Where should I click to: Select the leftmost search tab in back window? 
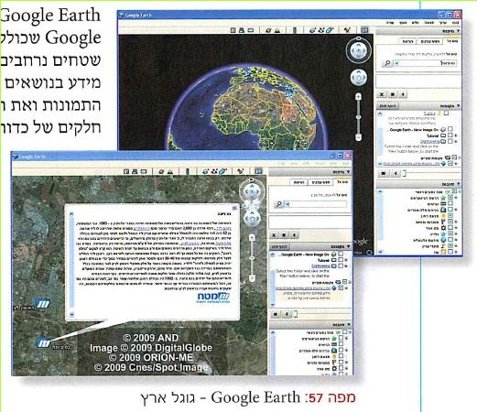(x=407, y=41)
